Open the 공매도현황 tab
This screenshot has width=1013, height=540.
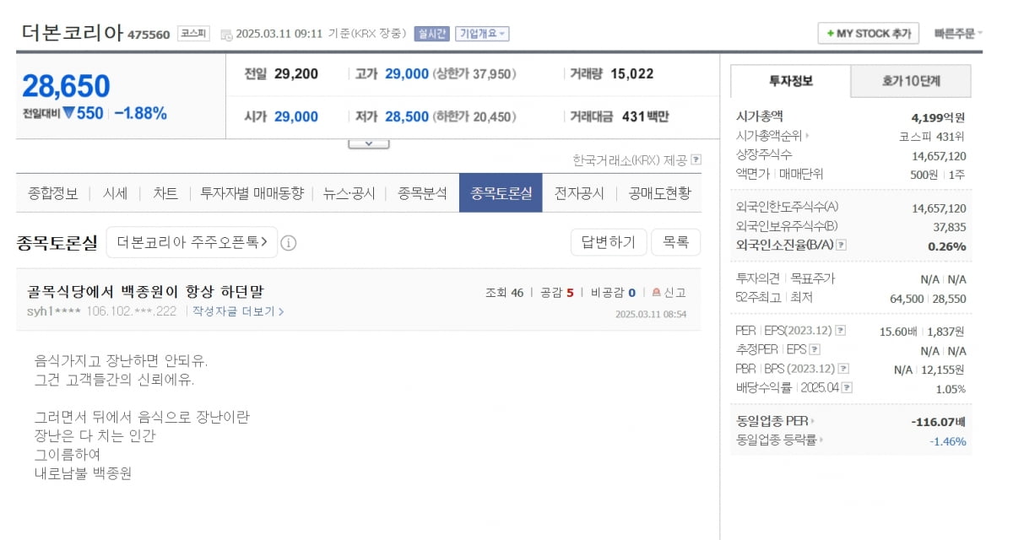point(659,193)
